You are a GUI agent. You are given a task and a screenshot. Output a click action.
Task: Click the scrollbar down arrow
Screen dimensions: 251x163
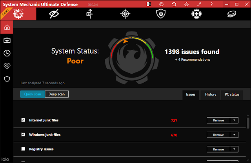point(248,160)
